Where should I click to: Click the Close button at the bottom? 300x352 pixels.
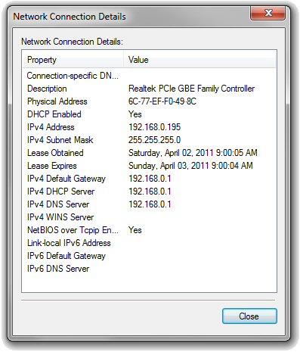pyautogui.click(x=249, y=316)
